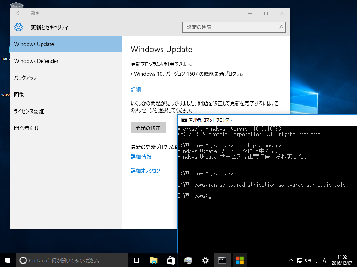The width and height of the screenshot is (357, 267).
Task: Minimize the Settings window
Action: (x=250, y=13)
